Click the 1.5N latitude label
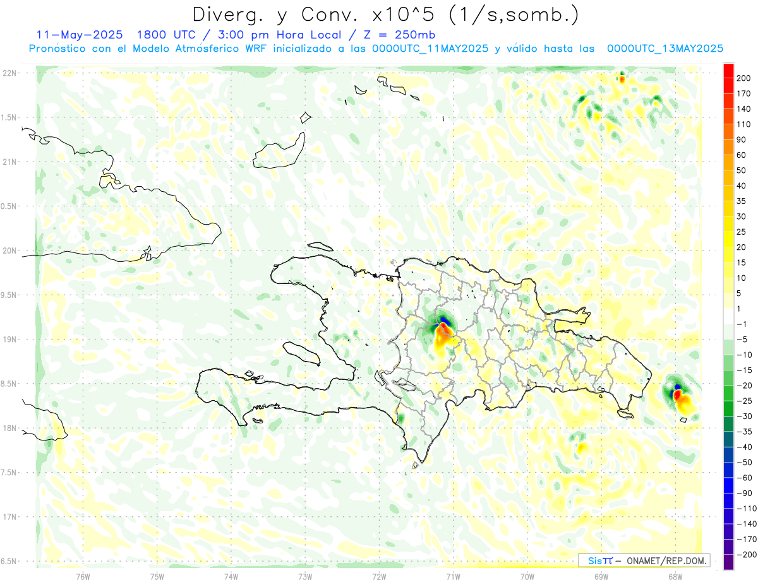Image resolution: width=758 pixels, height=585 pixels. (8, 117)
